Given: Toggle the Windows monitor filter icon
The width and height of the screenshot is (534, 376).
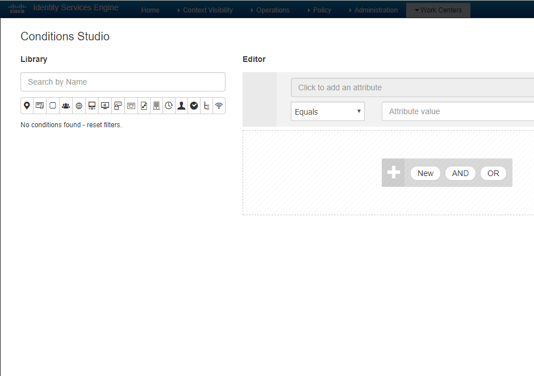Looking at the screenshot, I should tap(105, 106).
